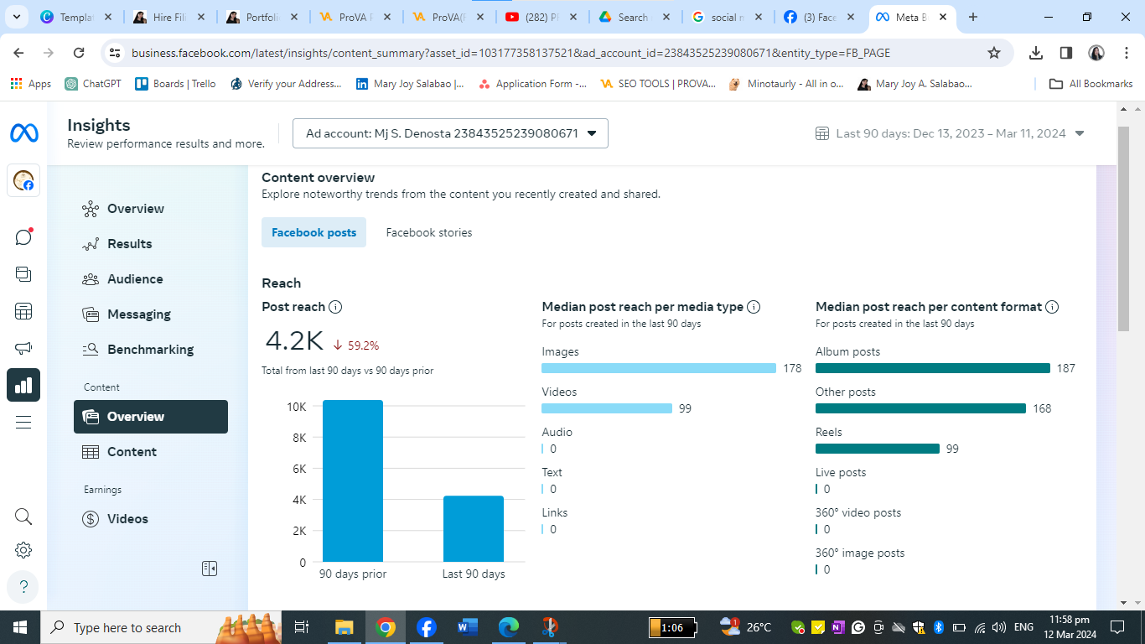Bookmark this page with the star icon

(x=994, y=53)
